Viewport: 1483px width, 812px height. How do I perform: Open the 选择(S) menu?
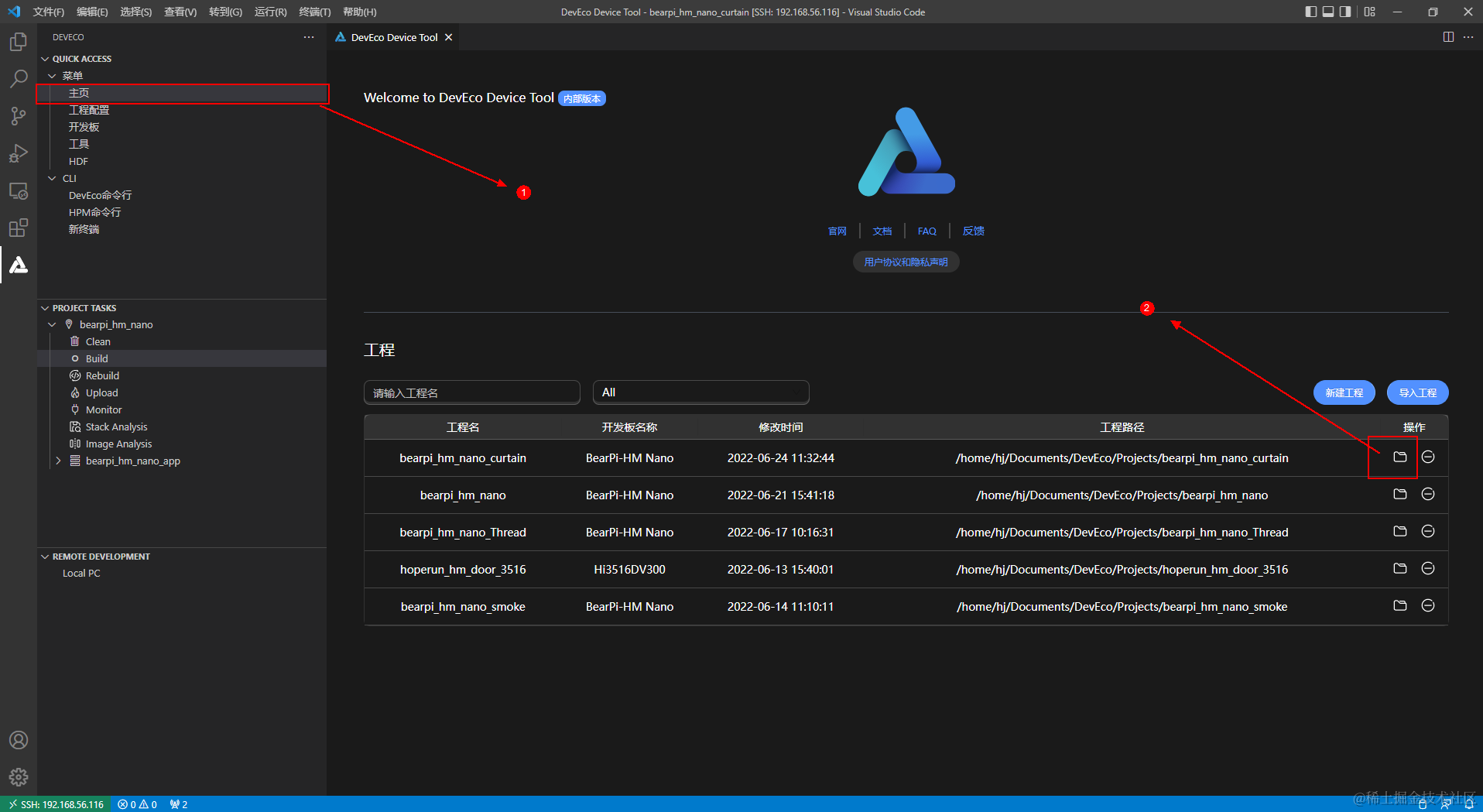coord(136,12)
